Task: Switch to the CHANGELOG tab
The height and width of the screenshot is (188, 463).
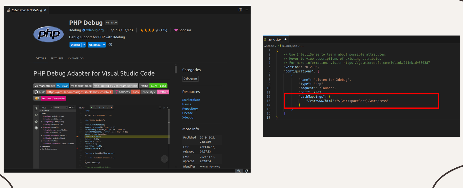Action: [76, 58]
